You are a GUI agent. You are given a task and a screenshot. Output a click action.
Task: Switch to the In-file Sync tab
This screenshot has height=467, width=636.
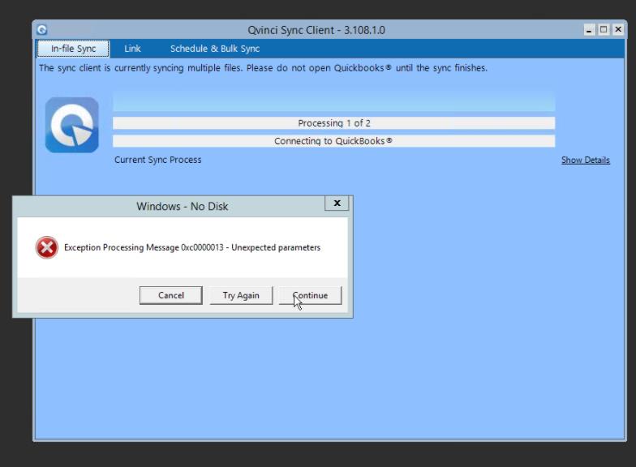tap(73, 49)
